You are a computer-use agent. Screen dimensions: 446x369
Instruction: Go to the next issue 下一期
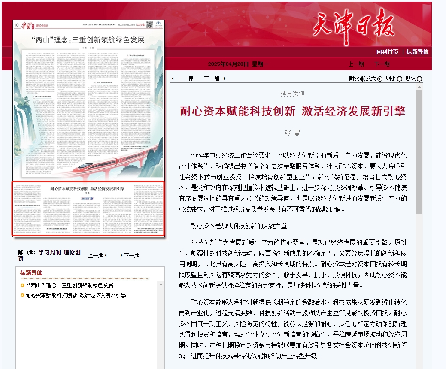coord(382,64)
